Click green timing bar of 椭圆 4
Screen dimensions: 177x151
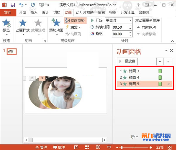coord(160,78)
